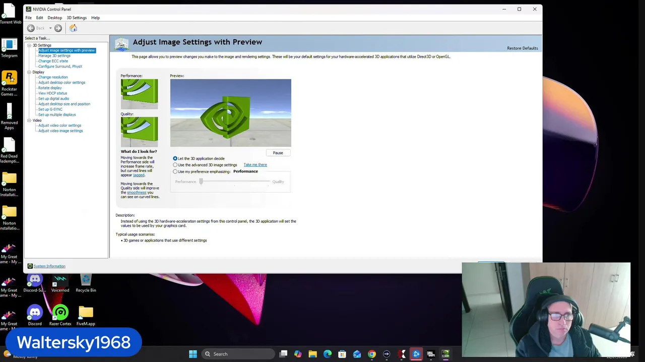This screenshot has height=362, width=645.
Task: Open File Explorer from the taskbar
Action: click(x=312, y=354)
